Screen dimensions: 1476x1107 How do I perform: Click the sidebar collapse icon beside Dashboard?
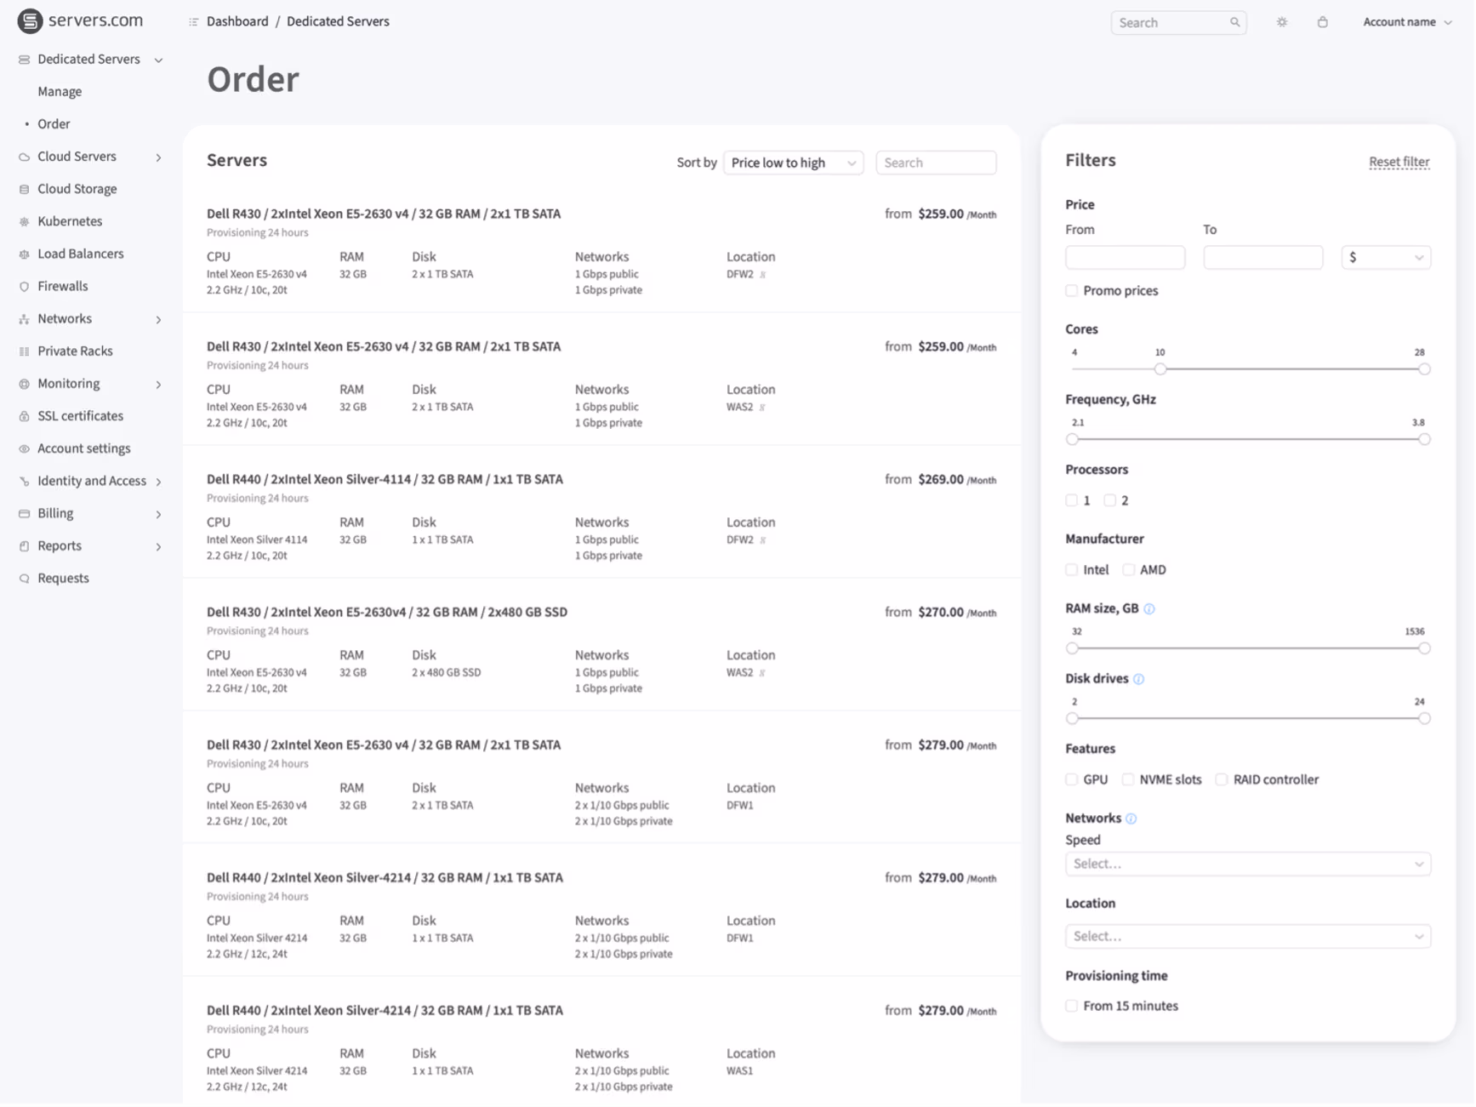[193, 22]
